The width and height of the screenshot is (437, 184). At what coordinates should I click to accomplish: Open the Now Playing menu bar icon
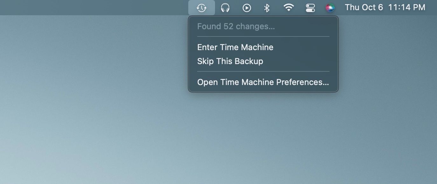tap(247, 8)
